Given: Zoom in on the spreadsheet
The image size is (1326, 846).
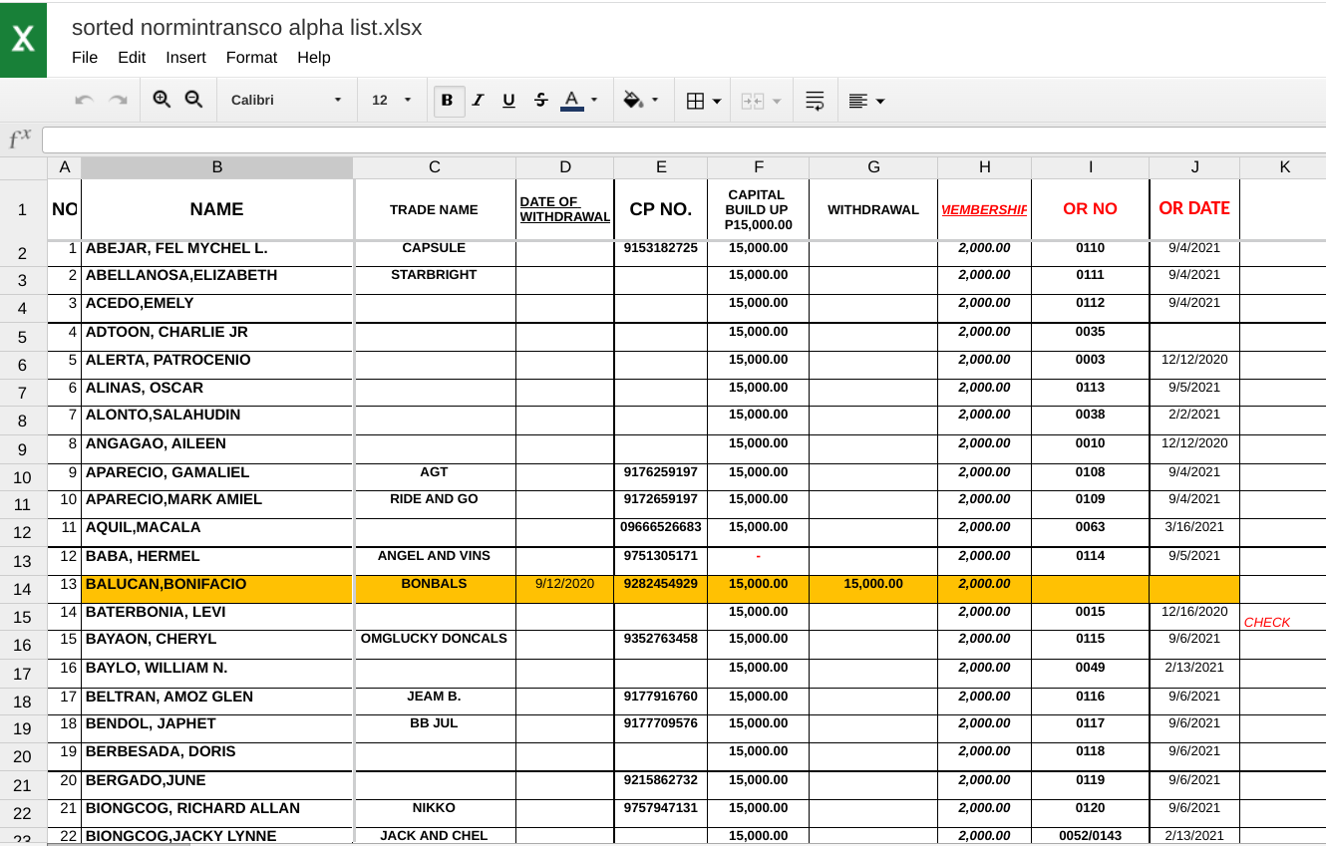Looking at the screenshot, I should pos(162,100).
